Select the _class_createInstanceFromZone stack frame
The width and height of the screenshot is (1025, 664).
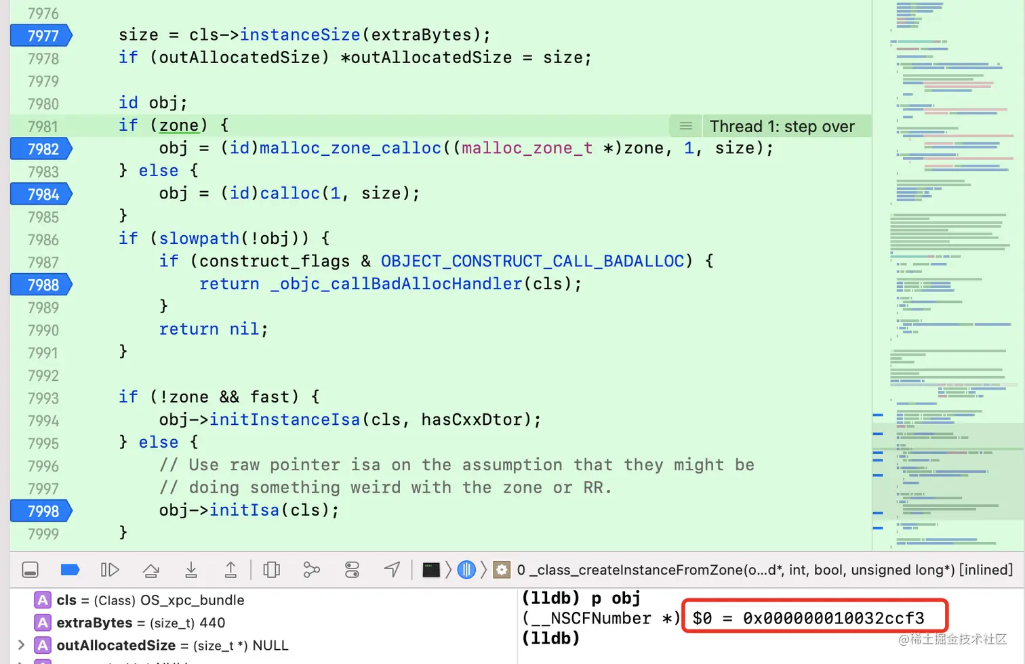(765, 570)
